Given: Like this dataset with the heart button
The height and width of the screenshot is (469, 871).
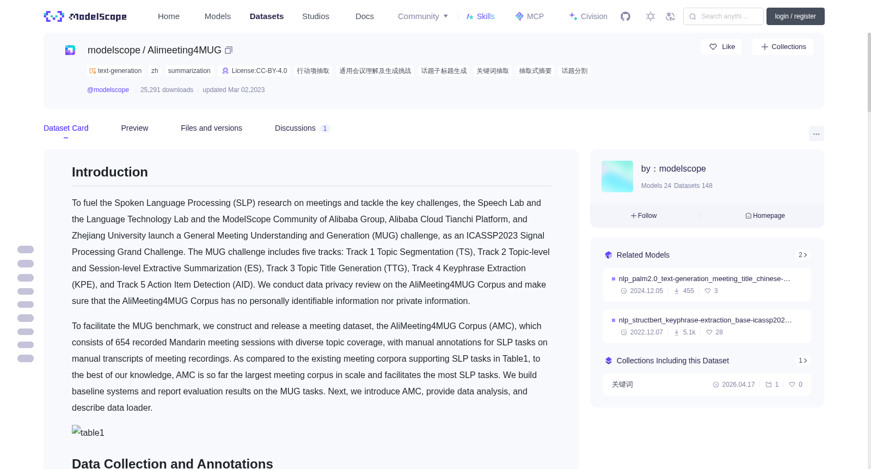Looking at the screenshot, I should [x=721, y=47].
